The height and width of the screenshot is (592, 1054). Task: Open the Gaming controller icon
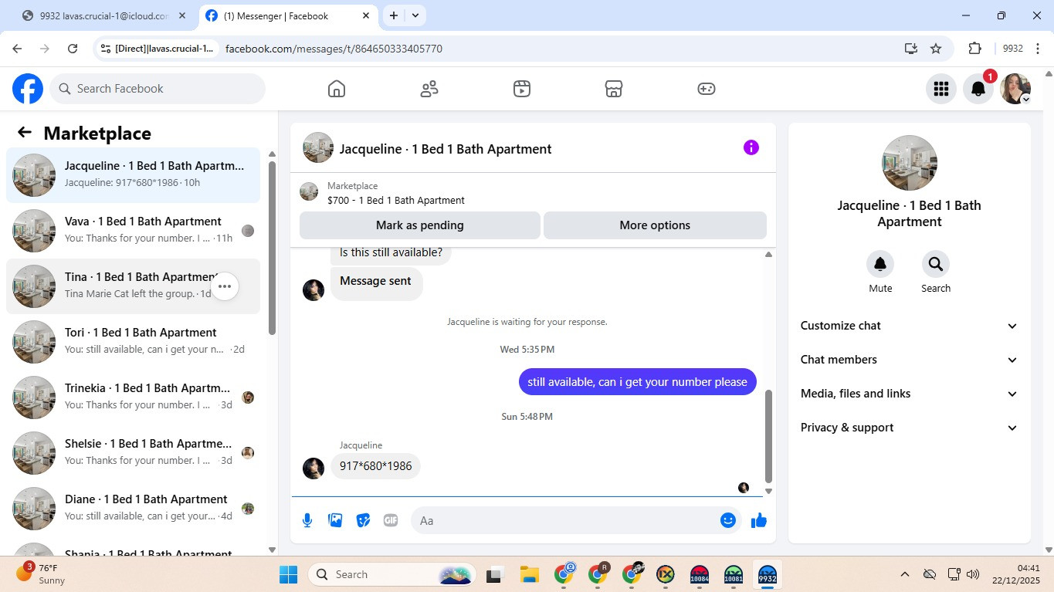(x=707, y=89)
